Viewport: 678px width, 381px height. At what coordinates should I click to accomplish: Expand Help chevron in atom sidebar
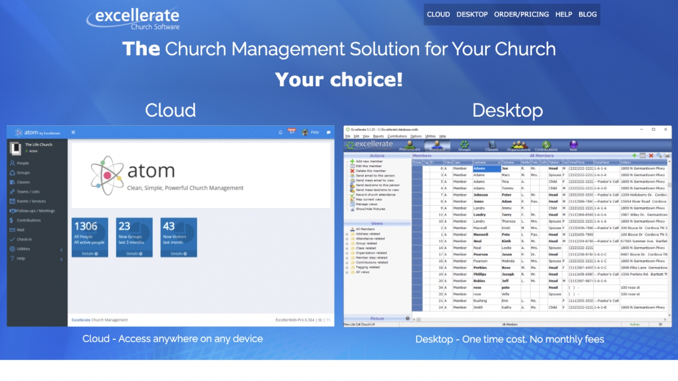coord(62,259)
